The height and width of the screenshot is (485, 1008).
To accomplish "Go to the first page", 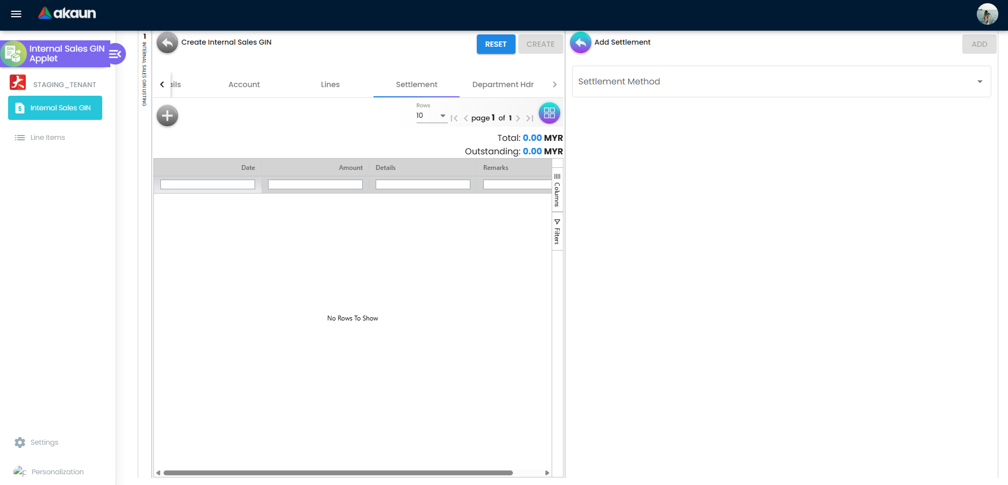I will (454, 118).
